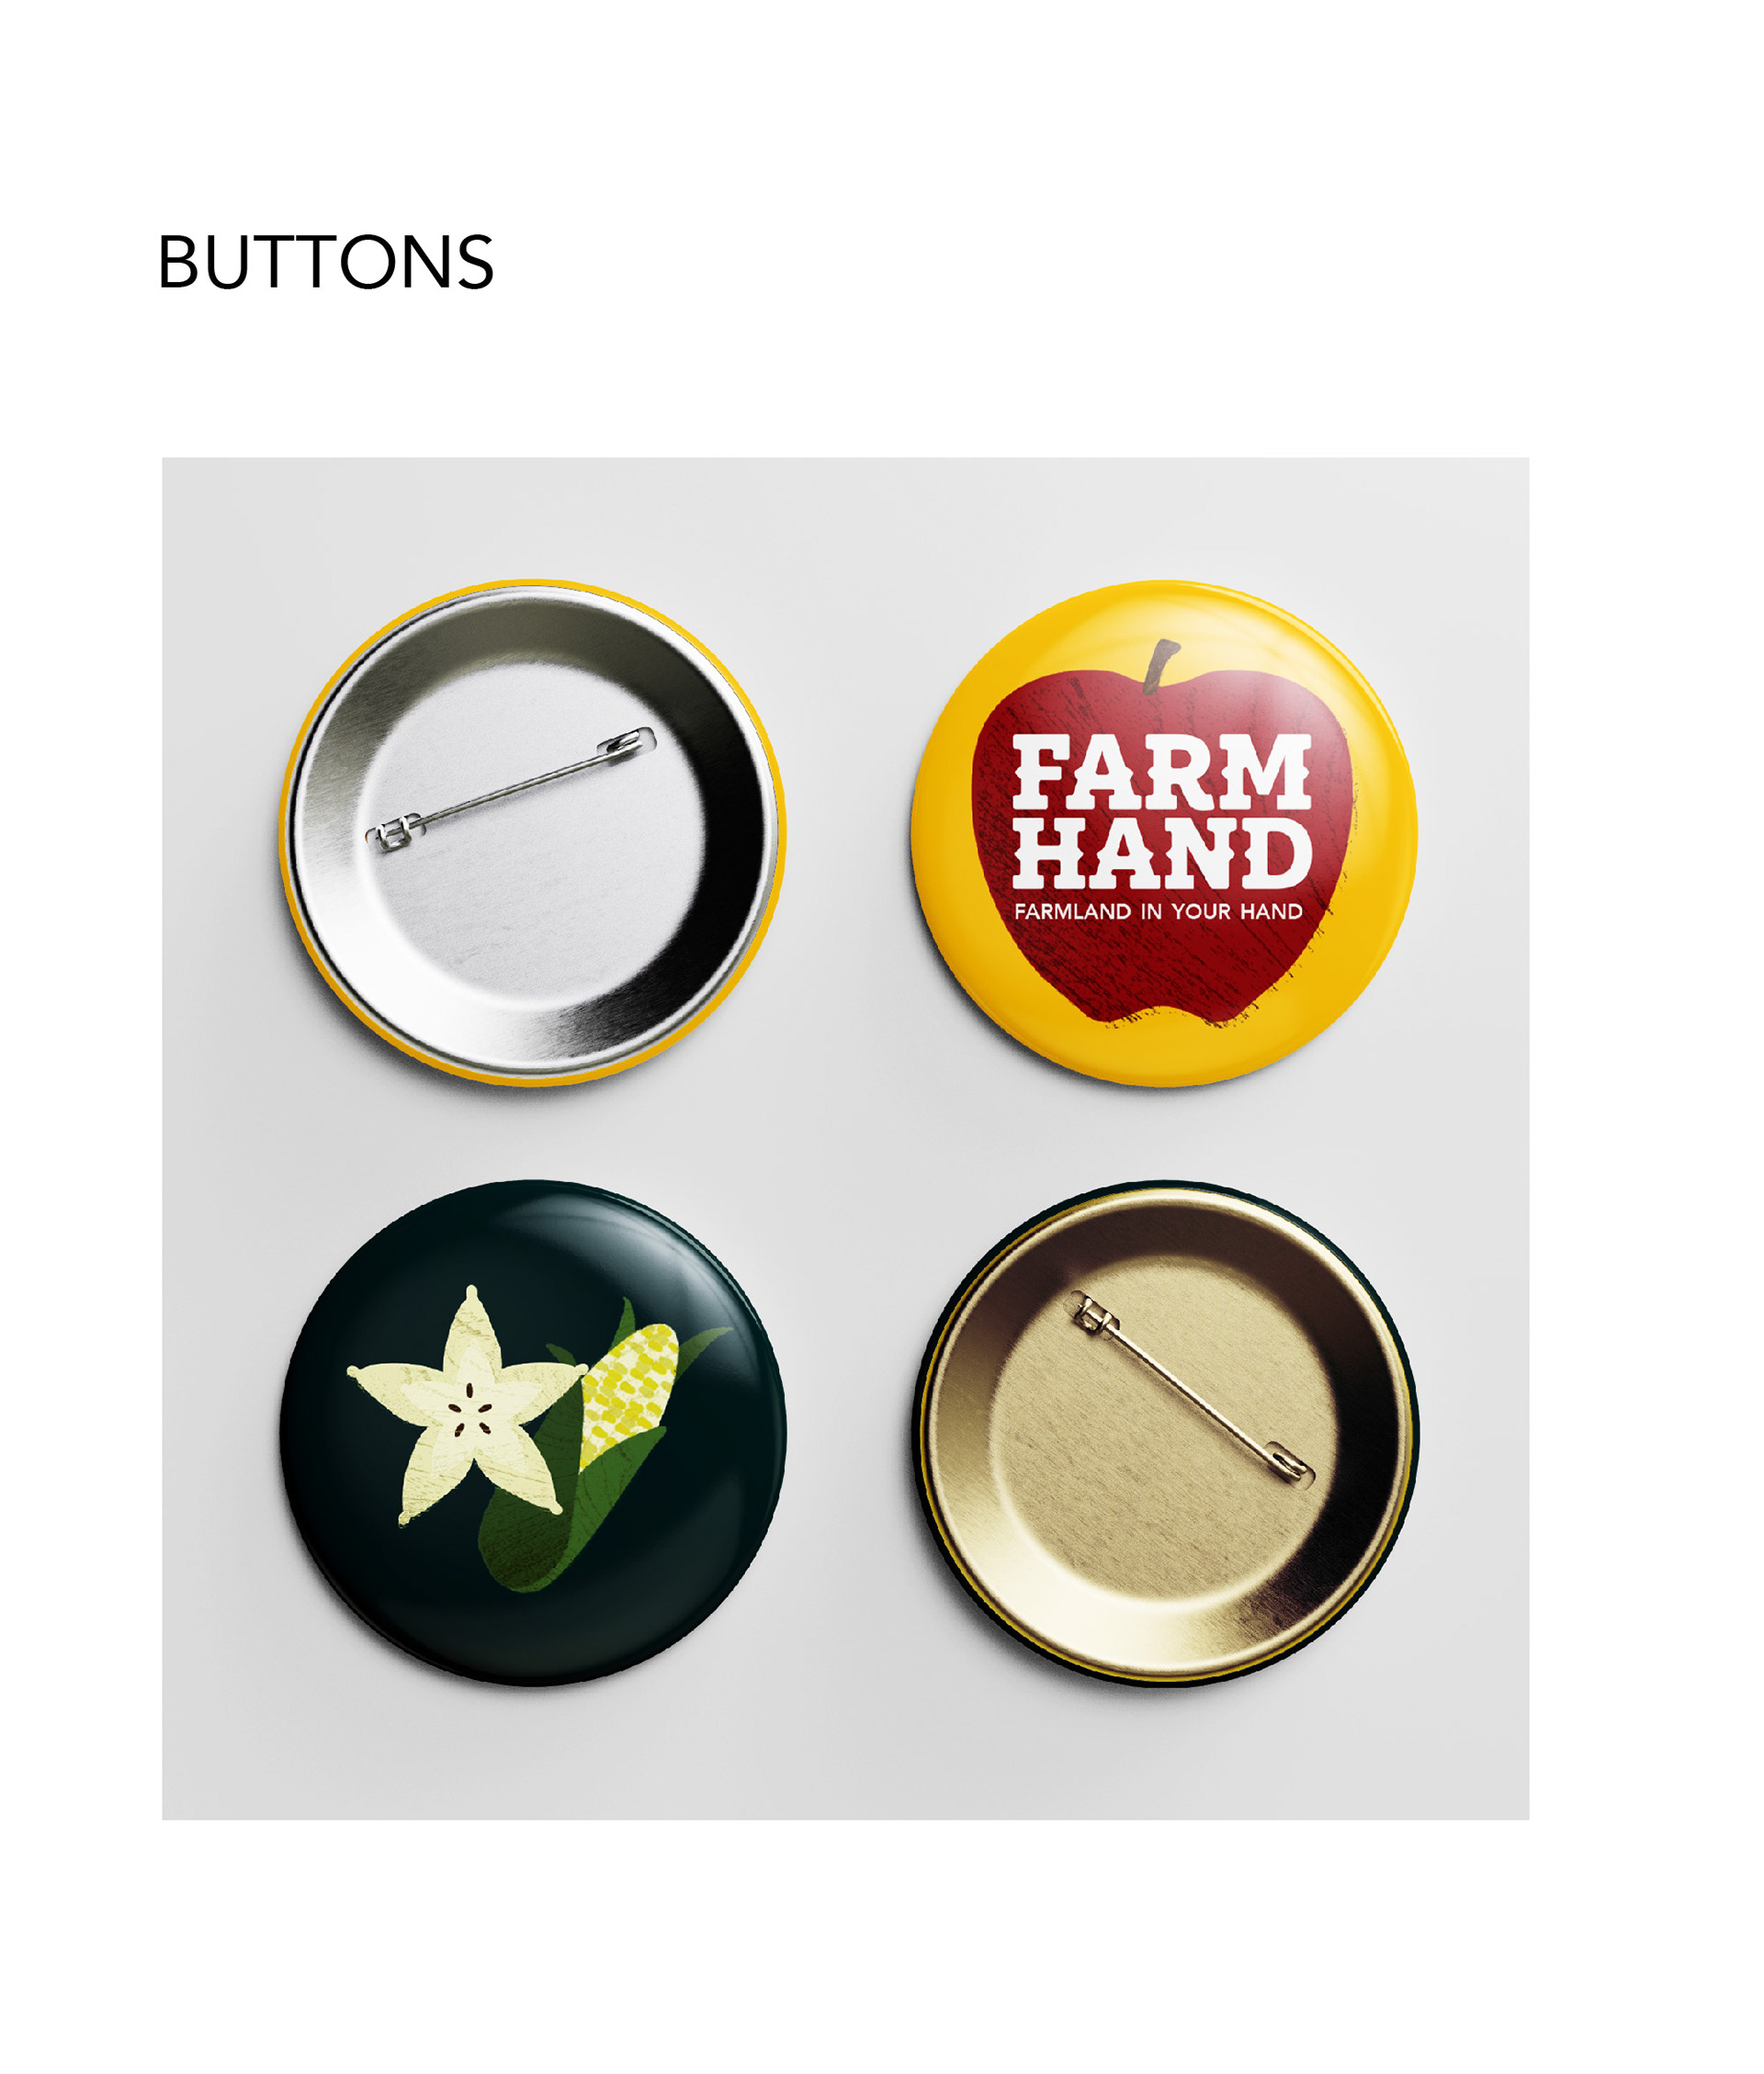
Task: Click the BUTTONS heading text
Action: click(325, 263)
